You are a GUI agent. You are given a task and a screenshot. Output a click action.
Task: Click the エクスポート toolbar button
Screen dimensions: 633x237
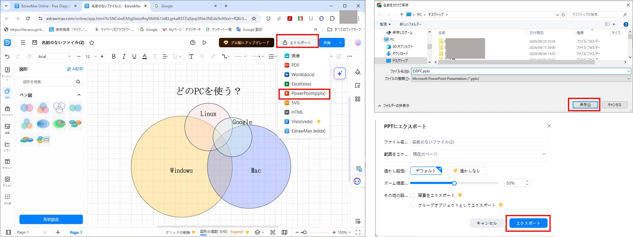(x=297, y=43)
